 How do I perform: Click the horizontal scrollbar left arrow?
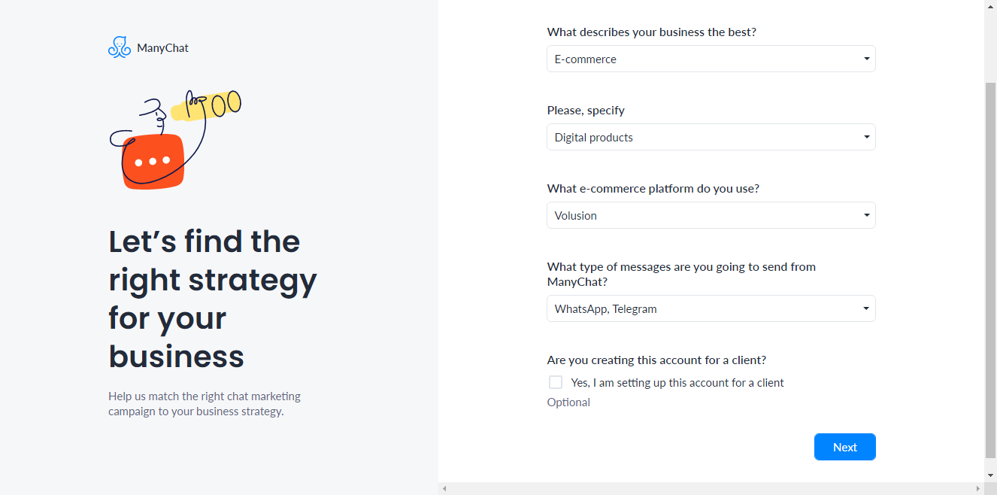444,488
